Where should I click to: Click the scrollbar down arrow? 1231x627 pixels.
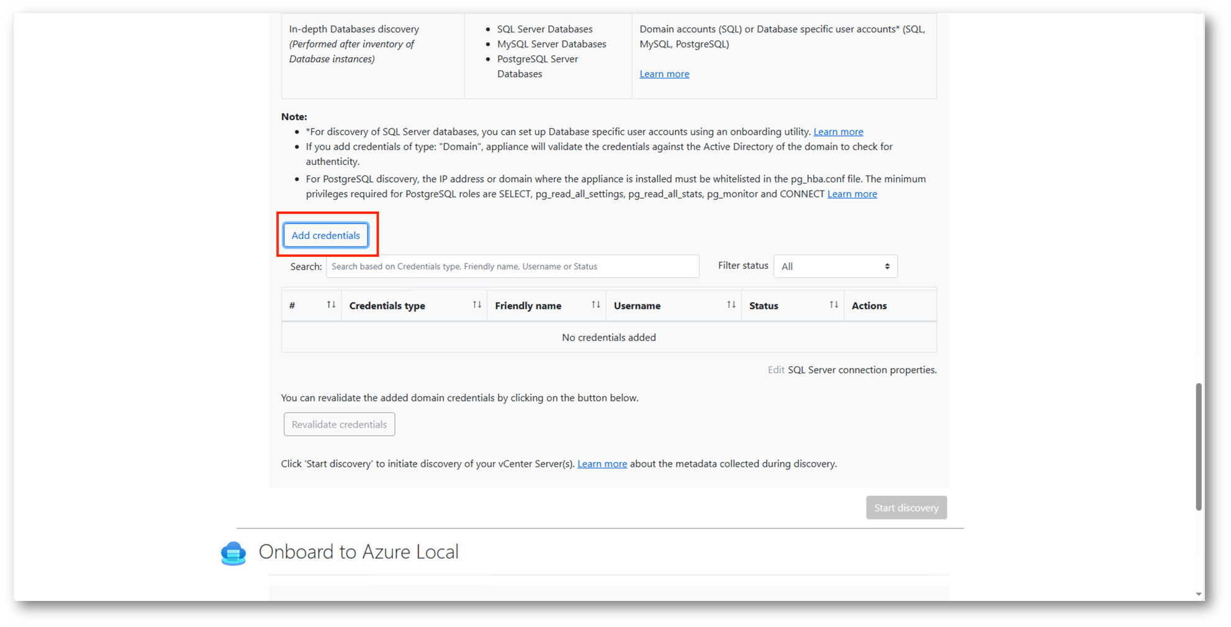pyautogui.click(x=1198, y=594)
